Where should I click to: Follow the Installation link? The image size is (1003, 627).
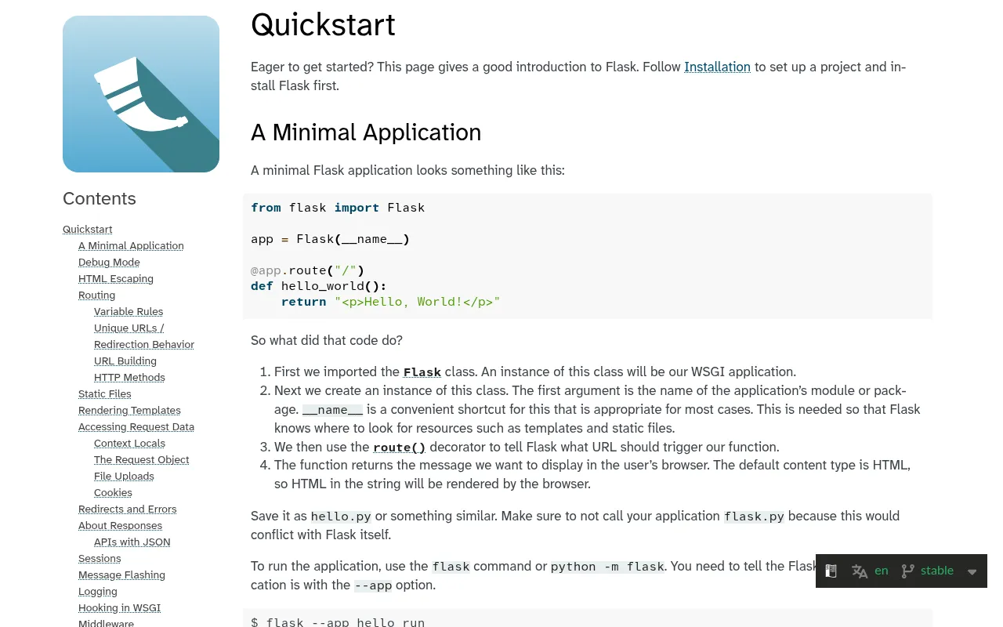[717, 67]
